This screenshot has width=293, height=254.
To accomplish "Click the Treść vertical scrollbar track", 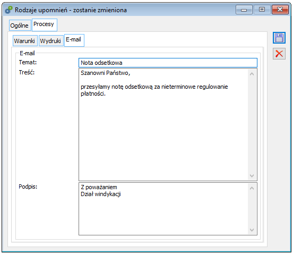I will (x=252, y=125).
